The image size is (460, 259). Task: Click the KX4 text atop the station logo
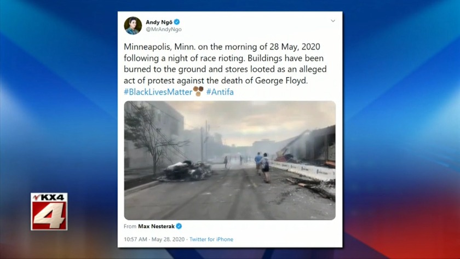49,198
